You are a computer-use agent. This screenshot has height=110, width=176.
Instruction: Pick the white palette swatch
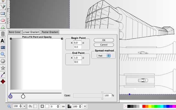coord(141,106)
